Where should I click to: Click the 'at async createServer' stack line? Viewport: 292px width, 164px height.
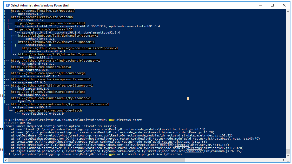[x=120, y=145]
